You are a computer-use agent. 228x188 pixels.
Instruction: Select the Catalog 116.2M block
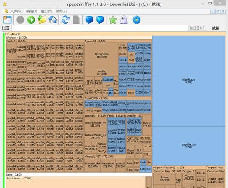(x=22, y=48)
